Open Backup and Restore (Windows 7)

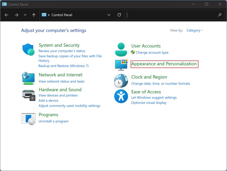pos(64,66)
